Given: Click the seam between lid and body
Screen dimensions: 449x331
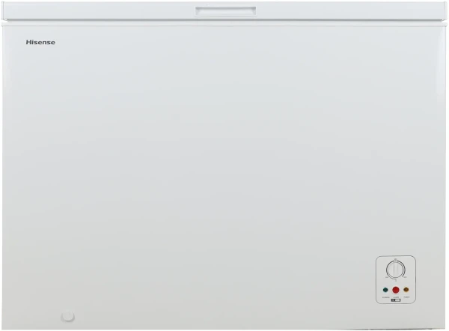Looking at the screenshot, I should (x=224, y=23).
